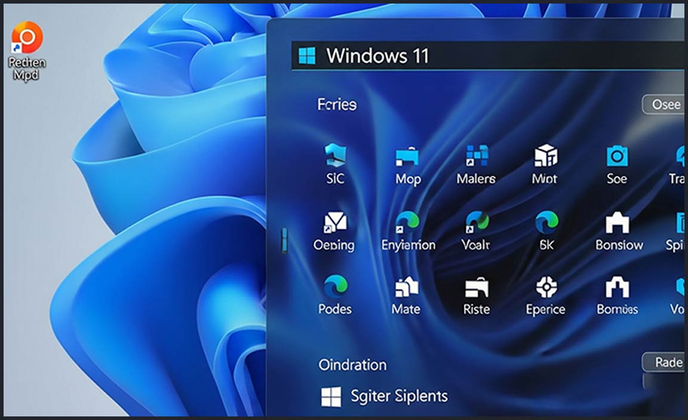Screen dimensions: 688x420
Task: Launch the Podes Edge icon
Action: (x=335, y=288)
